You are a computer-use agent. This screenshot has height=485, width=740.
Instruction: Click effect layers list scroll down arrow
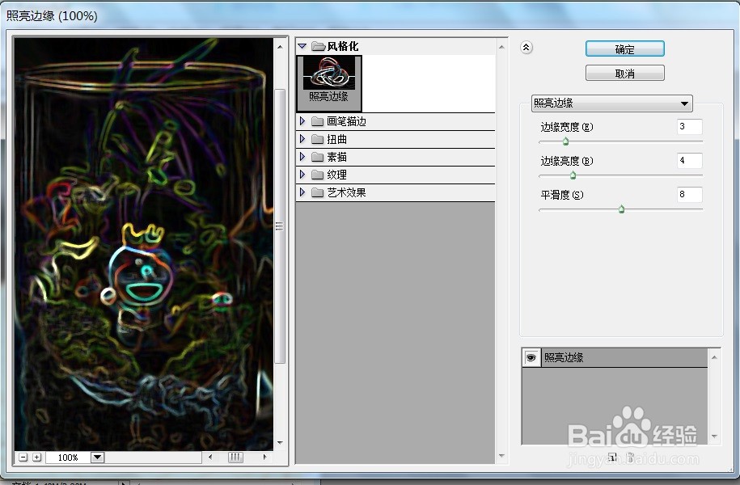[714, 436]
